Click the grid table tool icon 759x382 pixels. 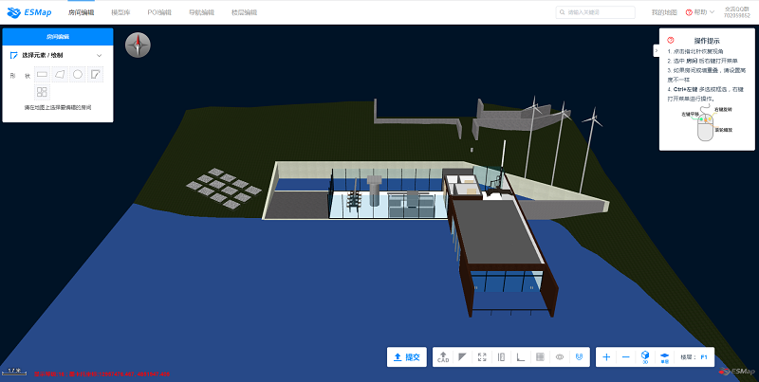541,357
